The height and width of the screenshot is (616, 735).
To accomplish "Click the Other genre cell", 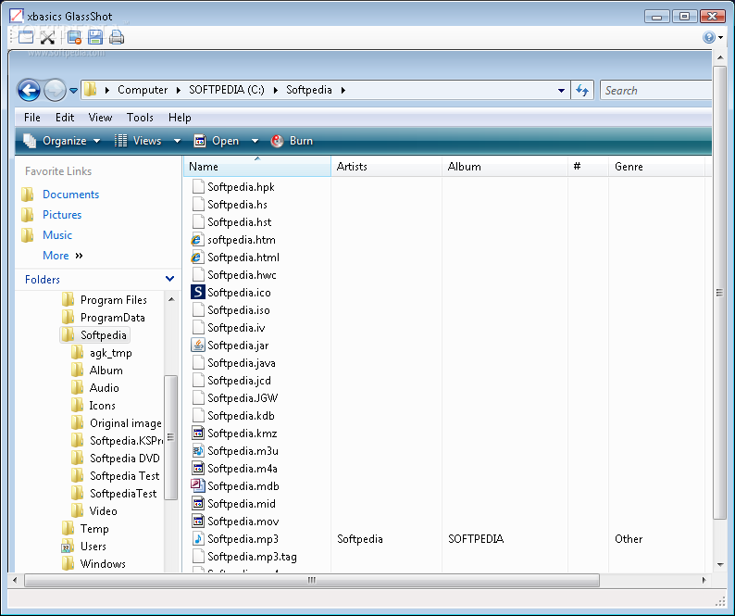I will point(629,538).
